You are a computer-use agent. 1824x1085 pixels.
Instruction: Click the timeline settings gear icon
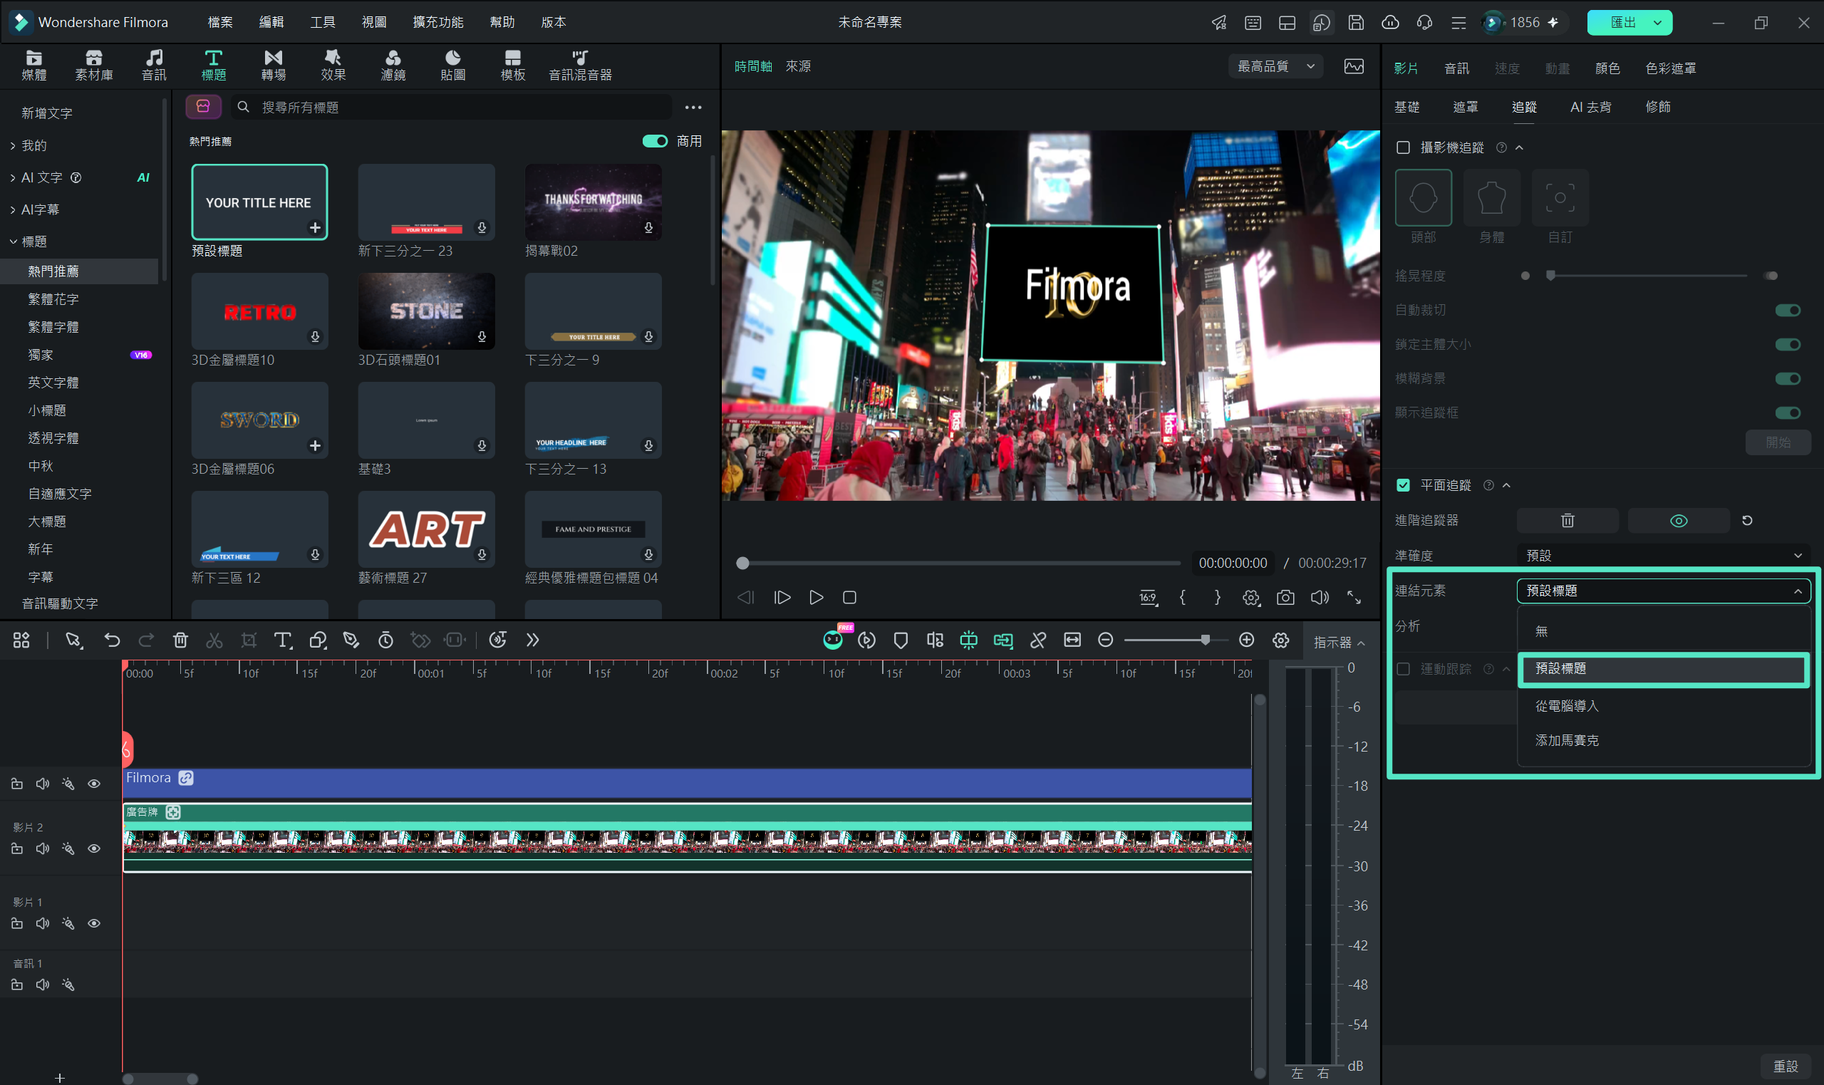point(1281,640)
